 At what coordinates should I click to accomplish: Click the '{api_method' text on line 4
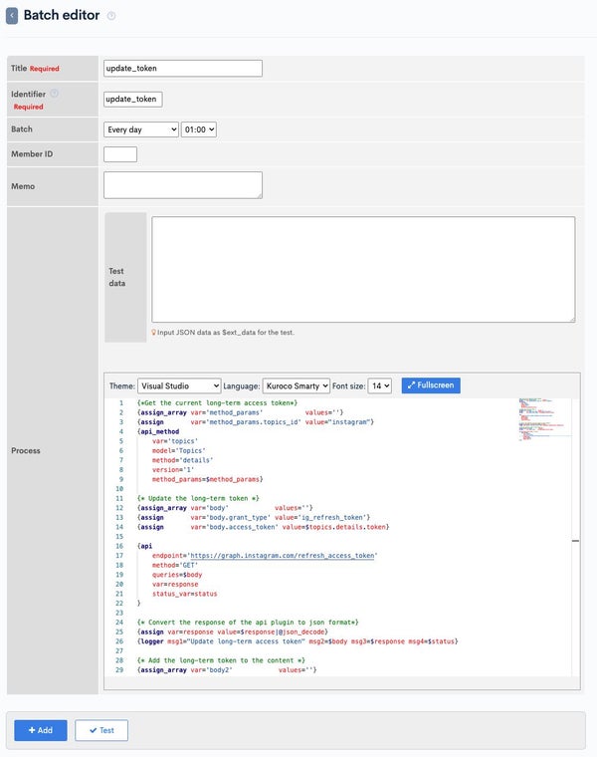[x=158, y=431]
